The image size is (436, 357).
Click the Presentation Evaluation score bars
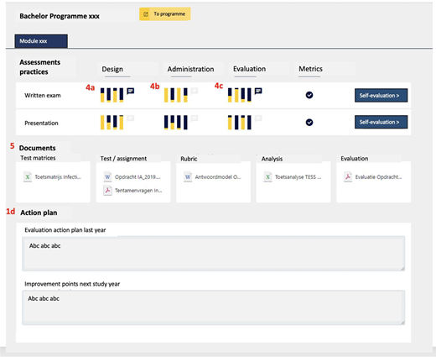coord(240,123)
